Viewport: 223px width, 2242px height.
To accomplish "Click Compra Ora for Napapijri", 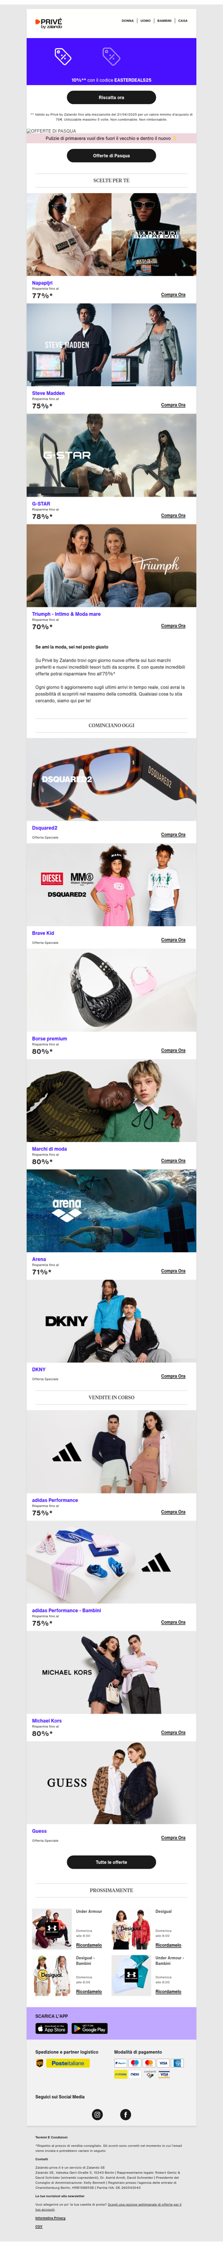I will [173, 294].
